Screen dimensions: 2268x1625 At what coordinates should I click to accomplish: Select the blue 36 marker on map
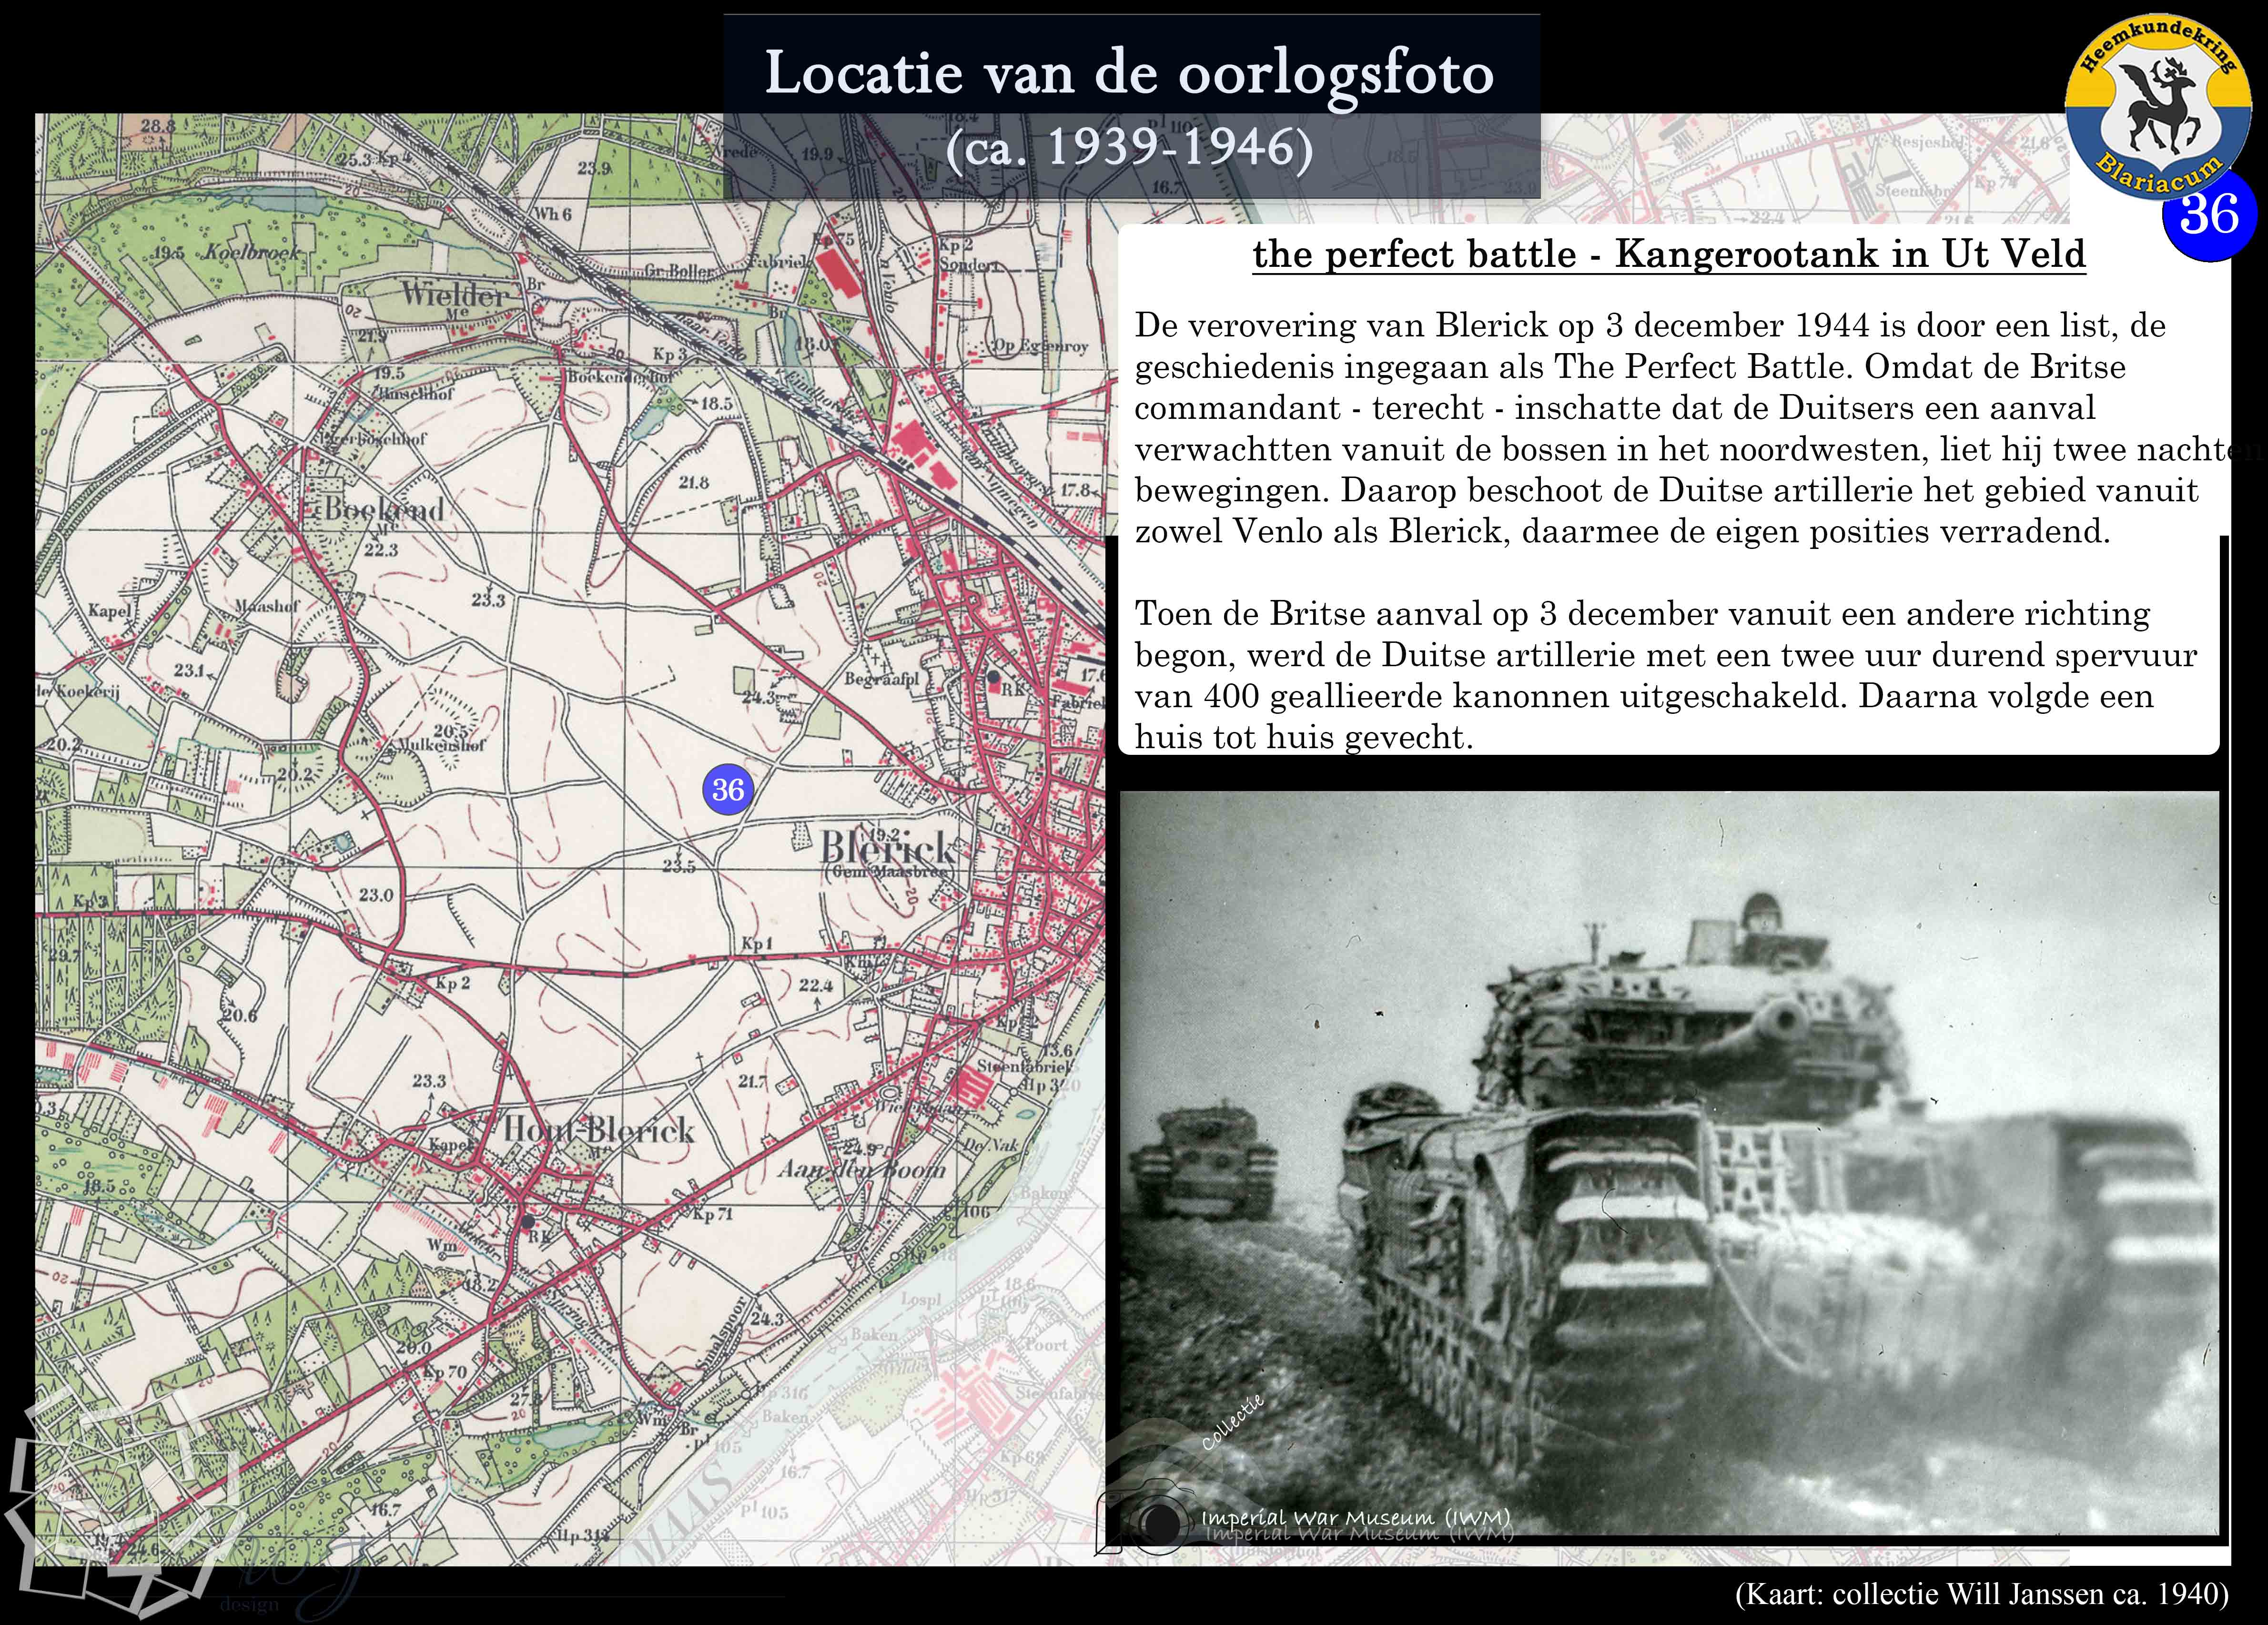point(727,789)
